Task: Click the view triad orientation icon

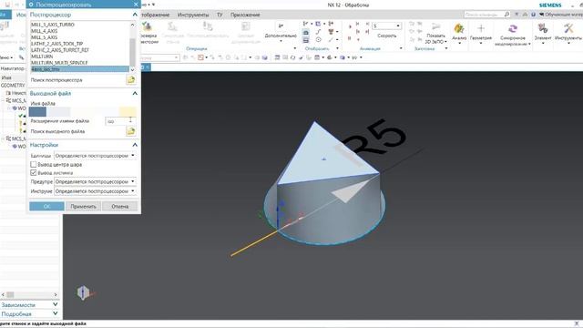Action: pyautogui.click(x=83, y=293)
